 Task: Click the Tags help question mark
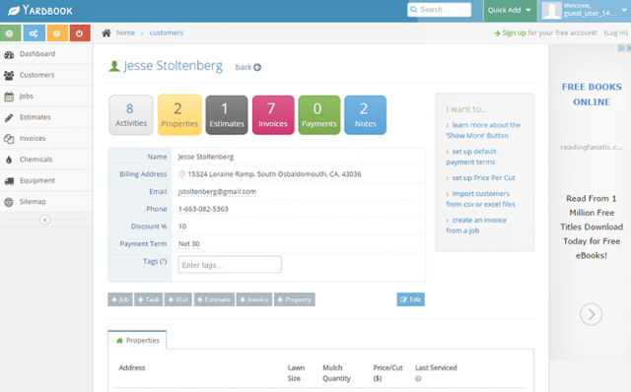coord(163,261)
